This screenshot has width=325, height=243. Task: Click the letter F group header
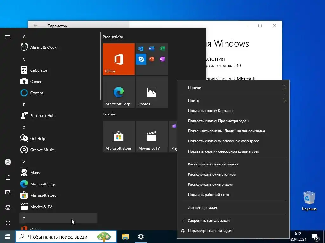[58, 105]
